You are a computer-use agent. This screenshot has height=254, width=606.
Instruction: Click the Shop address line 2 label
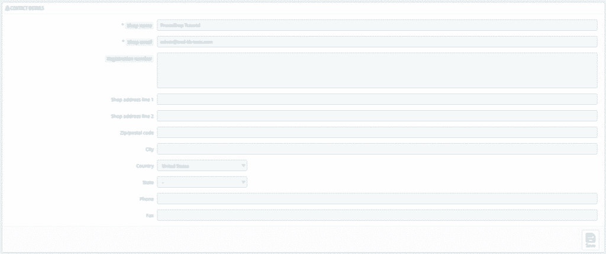(132, 116)
